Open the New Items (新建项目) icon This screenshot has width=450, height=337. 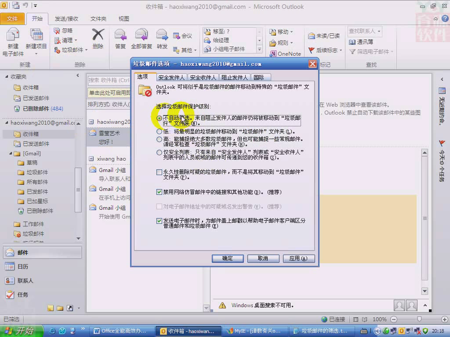click(x=36, y=35)
